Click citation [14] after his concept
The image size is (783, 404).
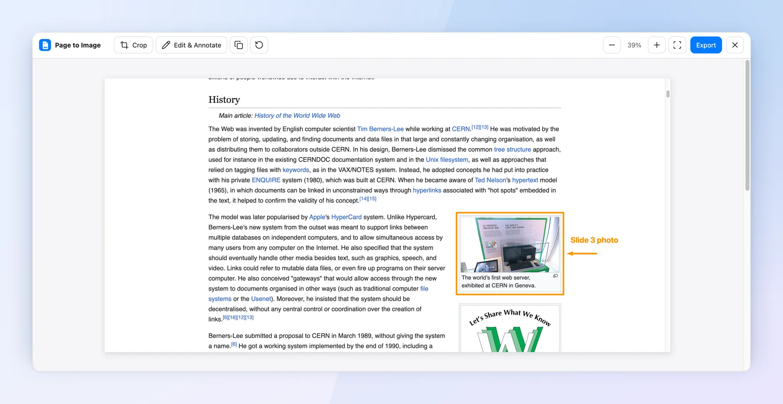point(364,199)
